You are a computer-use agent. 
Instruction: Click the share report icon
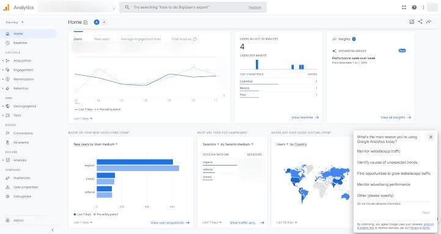coord(420,21)
